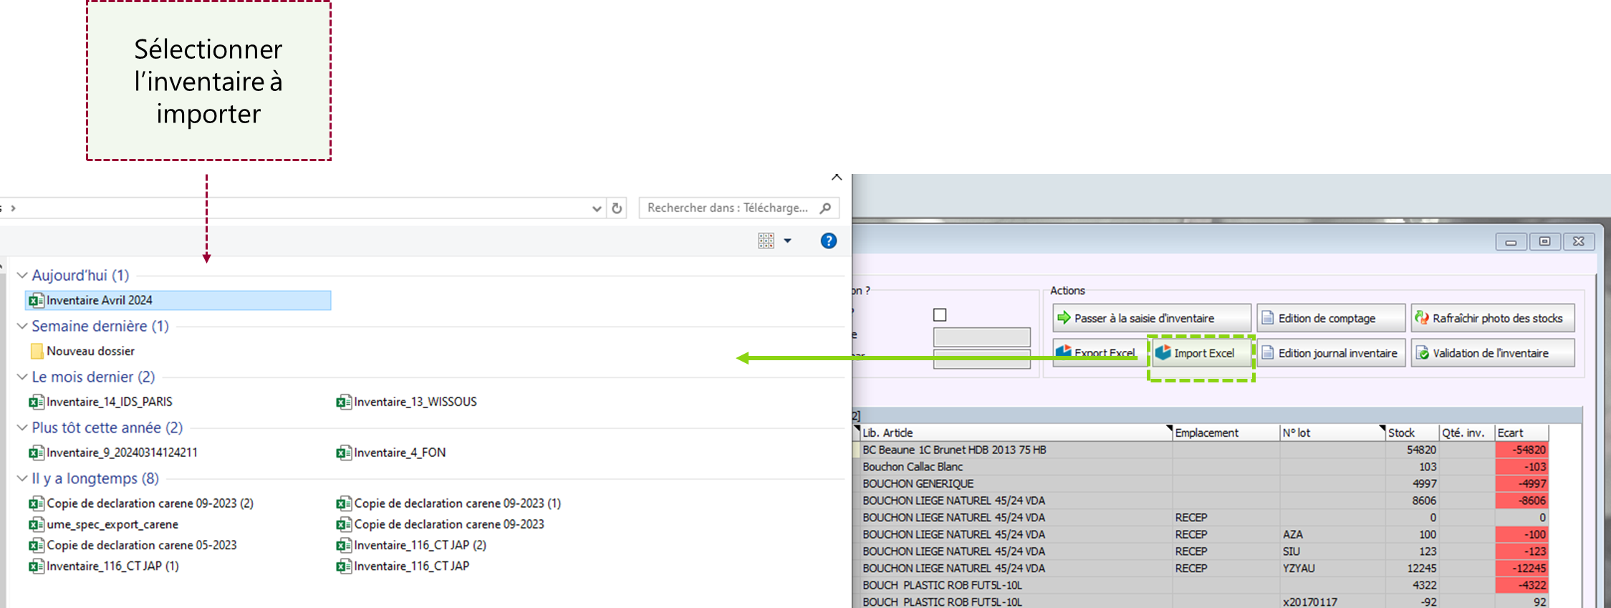
Task: Open the view options dropdown arrow
Action: pos(787,241)
